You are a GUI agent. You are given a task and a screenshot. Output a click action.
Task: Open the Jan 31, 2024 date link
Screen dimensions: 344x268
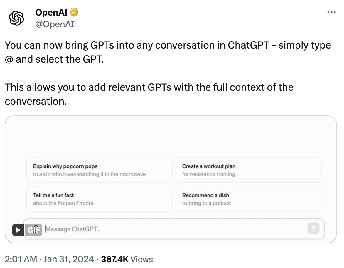[x=68, y=259]
